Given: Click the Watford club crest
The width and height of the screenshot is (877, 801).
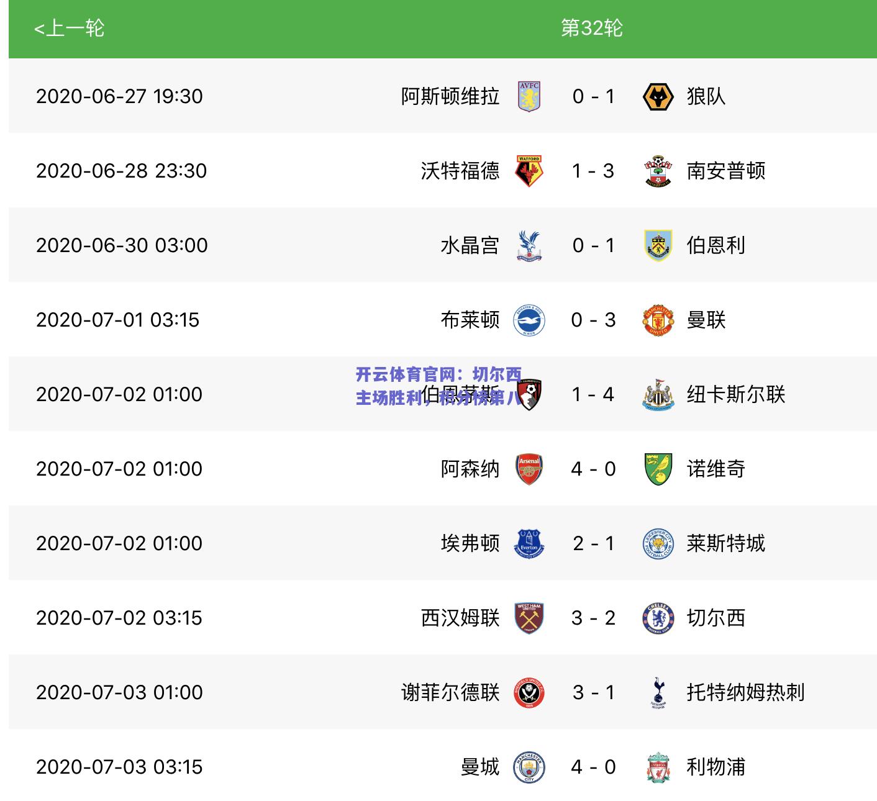Looking at the screenshot, I should [529, 171].
